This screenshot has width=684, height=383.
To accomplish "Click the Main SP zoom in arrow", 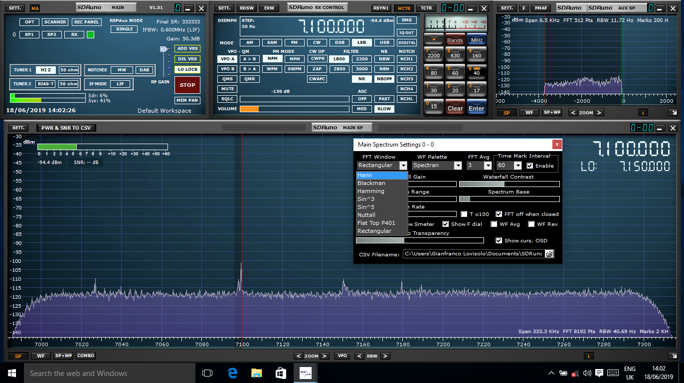I will tap(325, 356).
